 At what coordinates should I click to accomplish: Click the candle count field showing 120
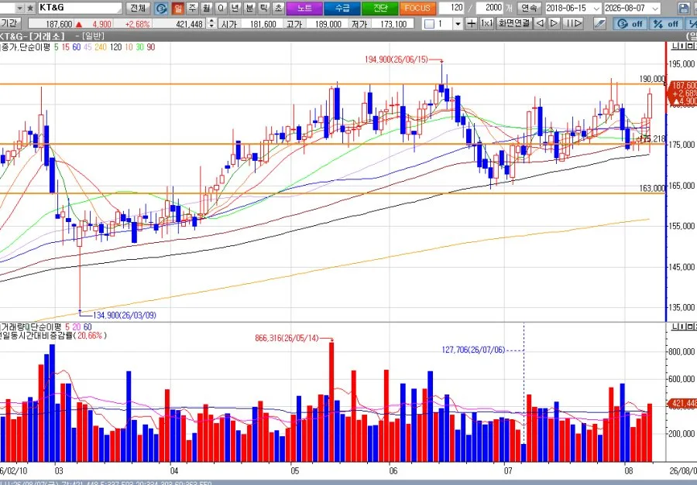(x=452, y=8)
